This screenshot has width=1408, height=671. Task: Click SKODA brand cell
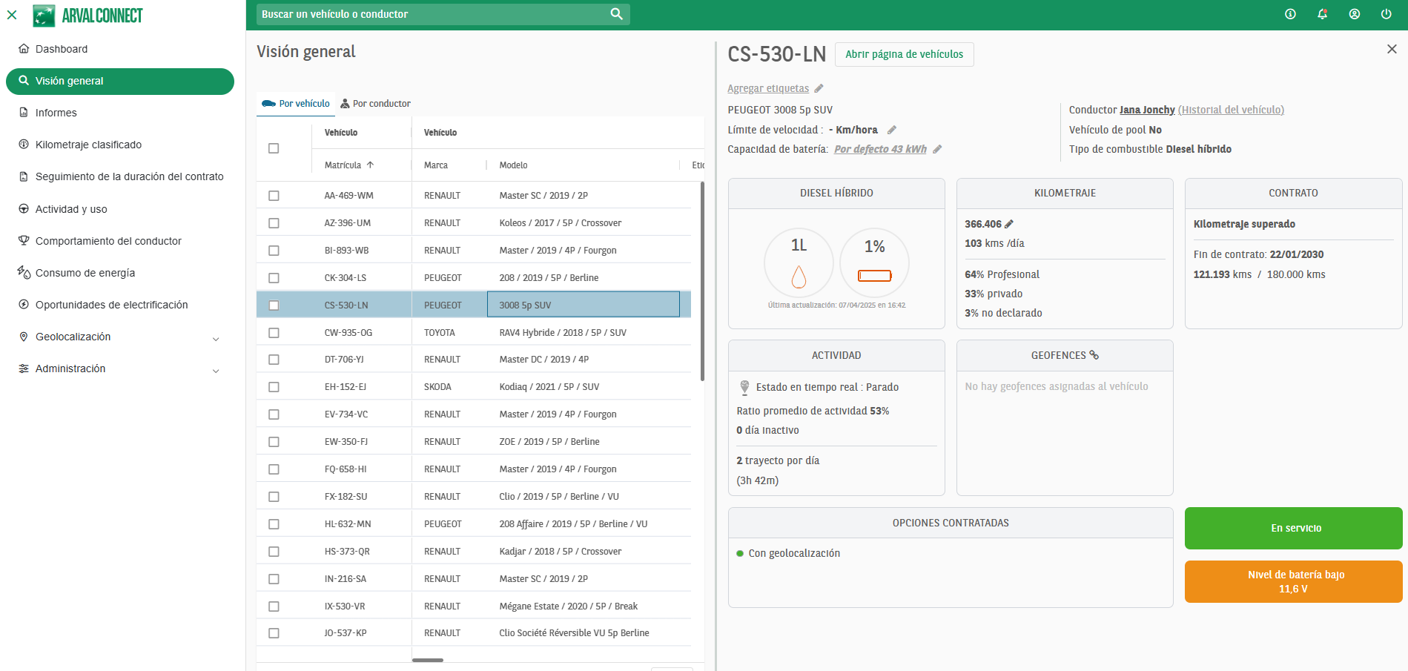449,387
